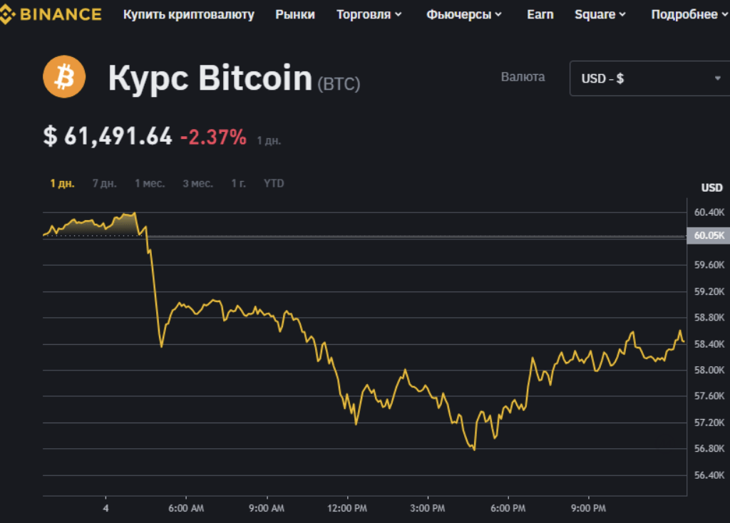Expand the Торговля menu

(x=369, y=14)
